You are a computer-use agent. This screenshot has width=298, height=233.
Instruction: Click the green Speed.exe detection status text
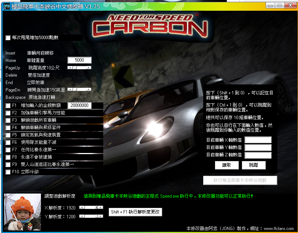pos(168,196)
